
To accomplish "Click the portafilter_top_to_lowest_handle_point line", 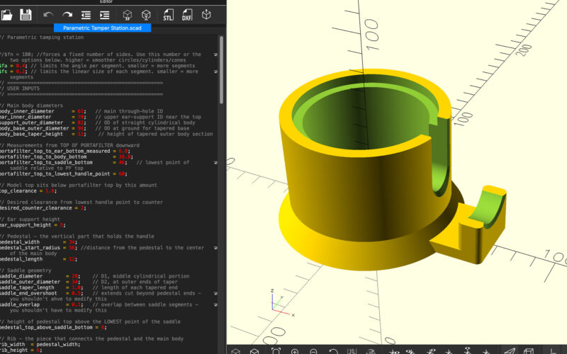I will [x=64, y=173].
